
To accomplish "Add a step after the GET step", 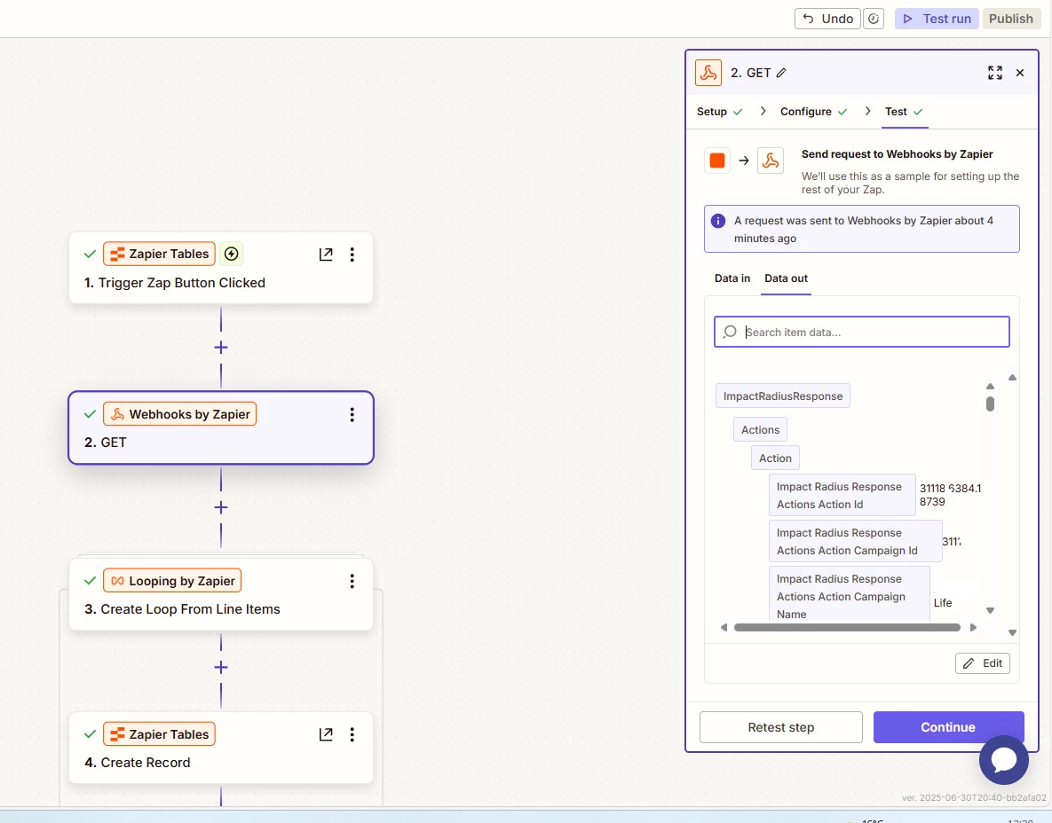I will 221,507.
